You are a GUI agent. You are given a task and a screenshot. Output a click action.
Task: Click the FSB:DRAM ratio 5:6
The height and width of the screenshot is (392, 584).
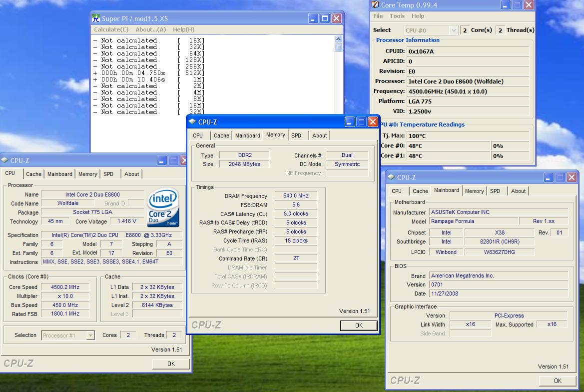[296, 204]
